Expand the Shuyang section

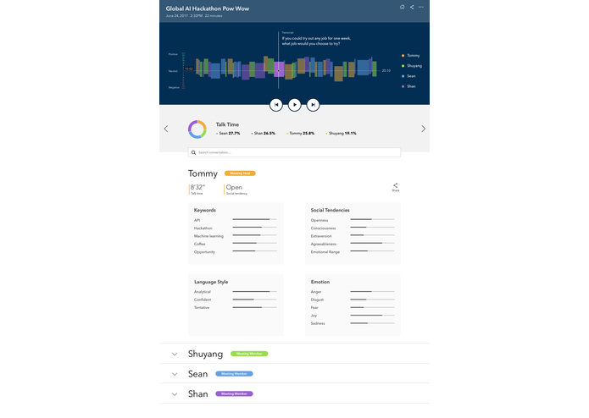(x=175, y=354)
